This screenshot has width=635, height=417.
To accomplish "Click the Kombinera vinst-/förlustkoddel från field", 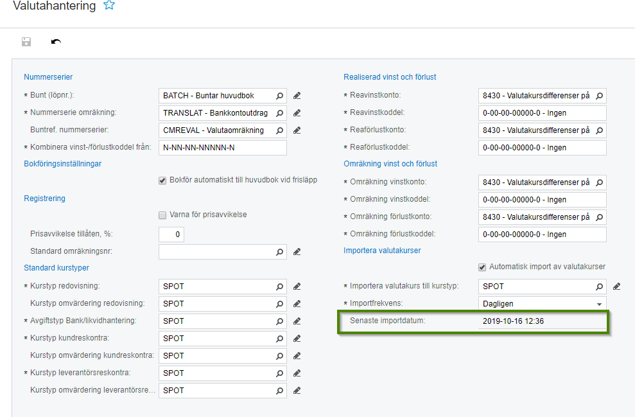I will [222, 148].
